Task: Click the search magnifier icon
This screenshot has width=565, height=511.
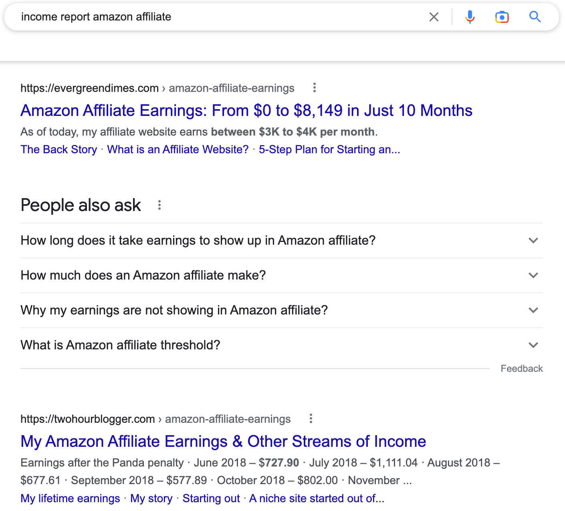Action: pyautogui.click(x=535, y=17)
